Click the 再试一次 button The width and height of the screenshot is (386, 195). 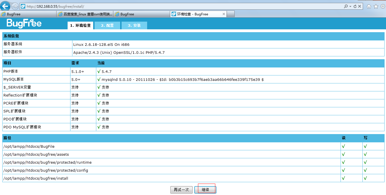tap(181, 190)
